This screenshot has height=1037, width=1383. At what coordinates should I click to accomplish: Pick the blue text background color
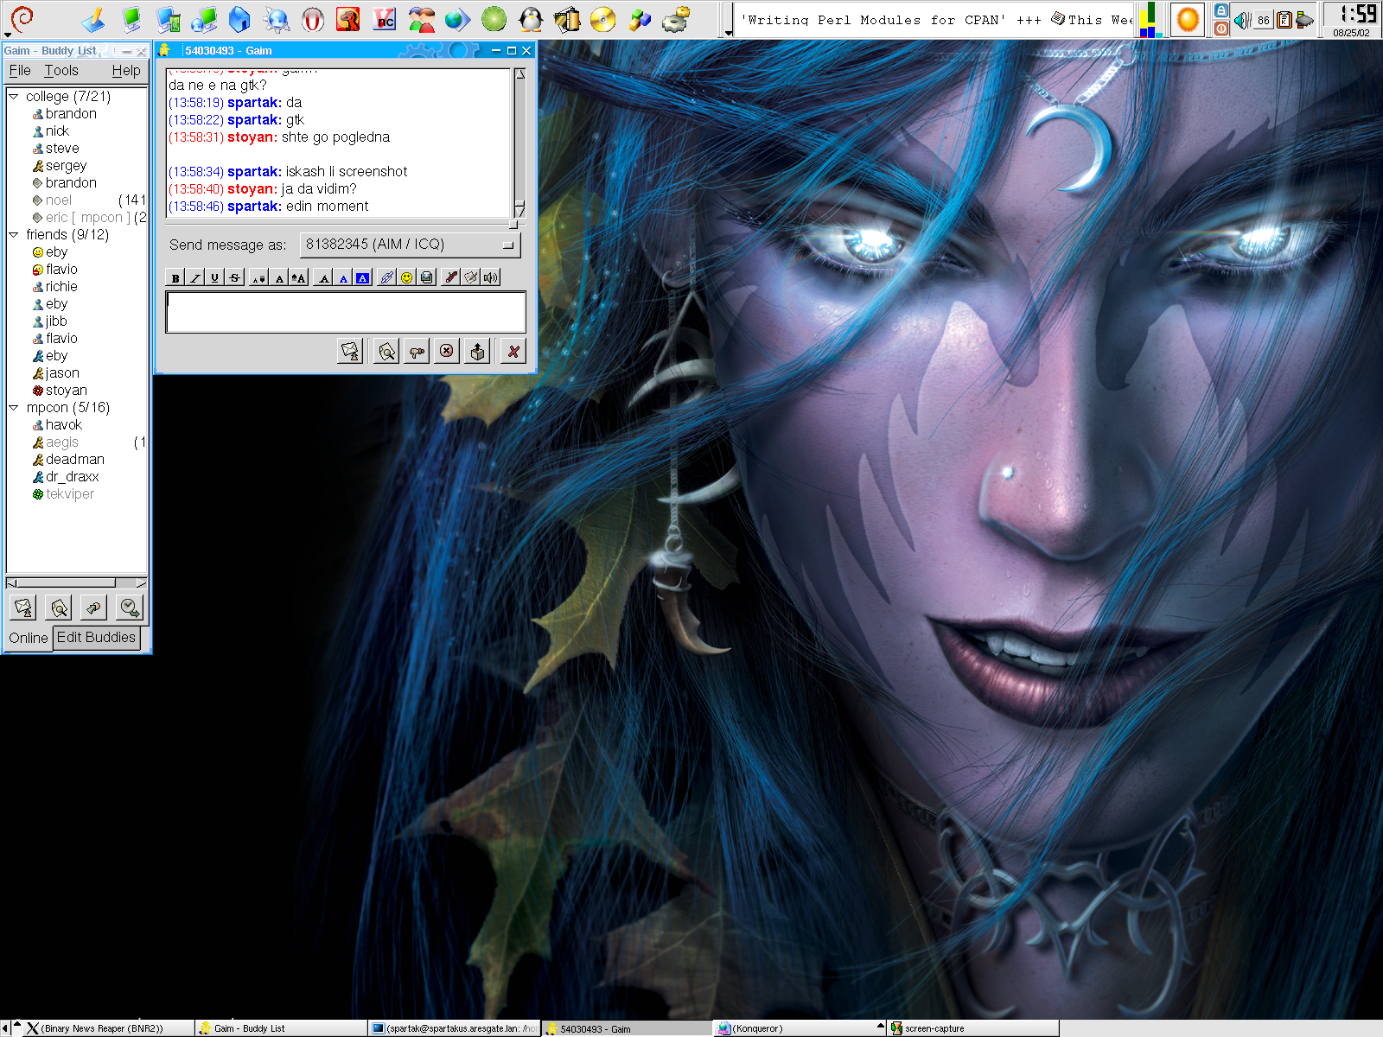362,277
